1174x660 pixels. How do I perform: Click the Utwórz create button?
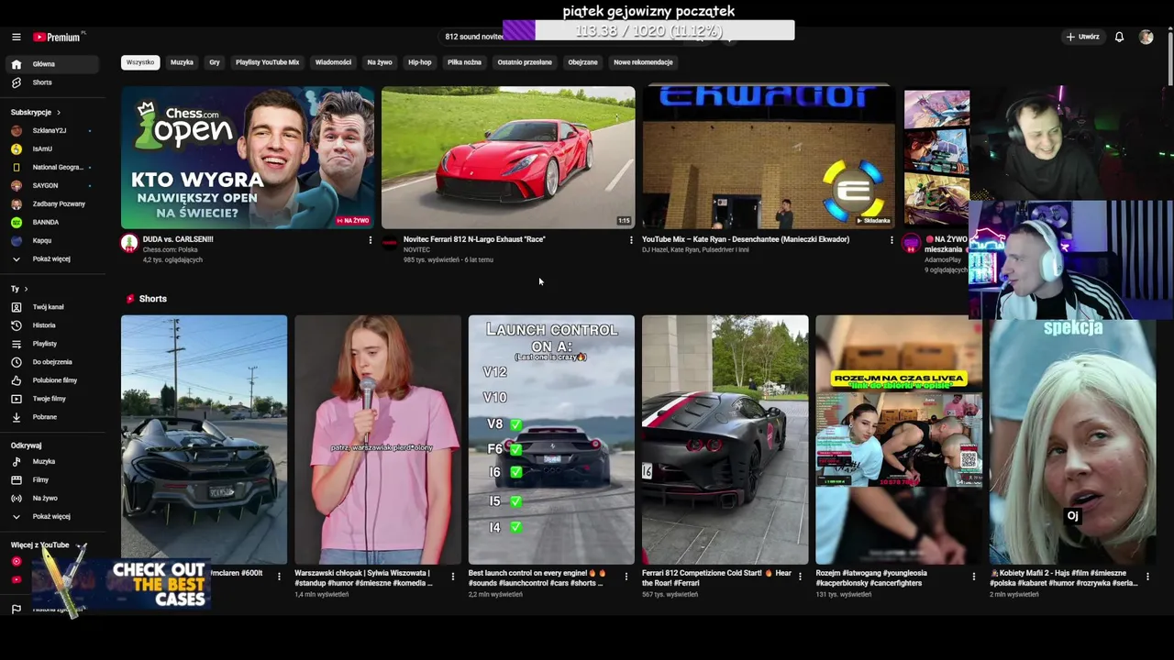point(1083,37)
